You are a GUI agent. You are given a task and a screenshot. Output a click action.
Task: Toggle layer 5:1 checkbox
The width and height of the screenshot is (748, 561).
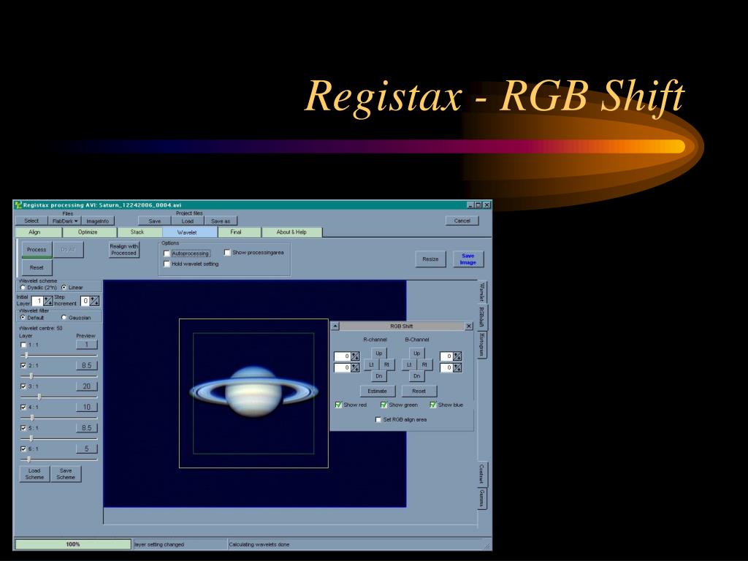[x=23, y=428]
